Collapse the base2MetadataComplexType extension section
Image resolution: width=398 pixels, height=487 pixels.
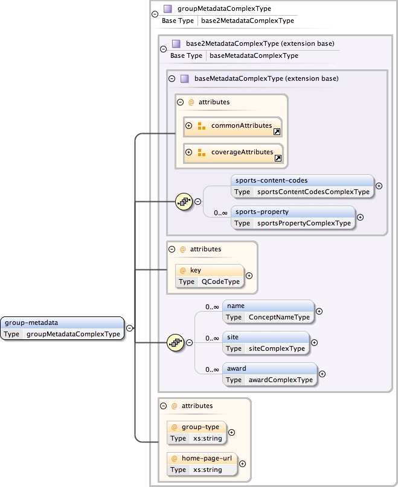point(163,49)
